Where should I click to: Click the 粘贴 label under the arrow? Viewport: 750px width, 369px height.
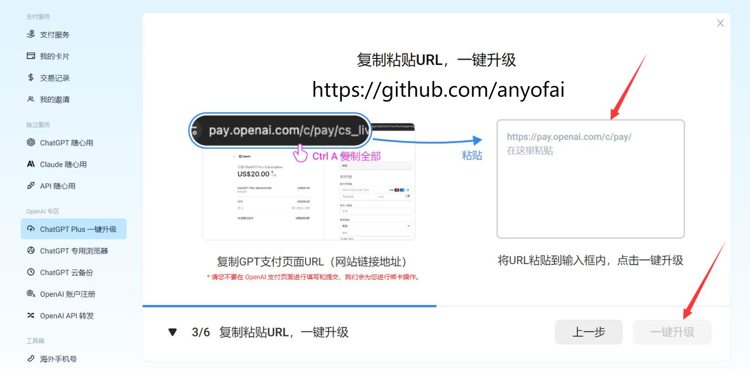(x=472, y=156)
